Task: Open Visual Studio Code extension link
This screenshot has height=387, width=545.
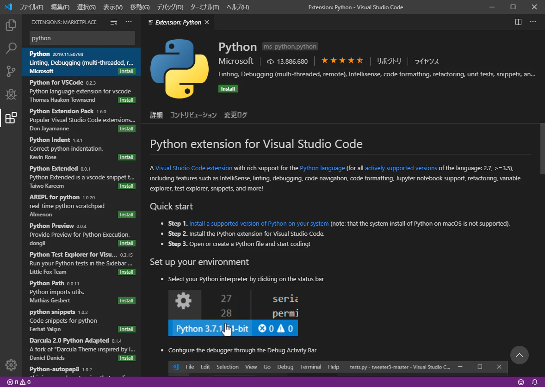Action: [193, 168]
